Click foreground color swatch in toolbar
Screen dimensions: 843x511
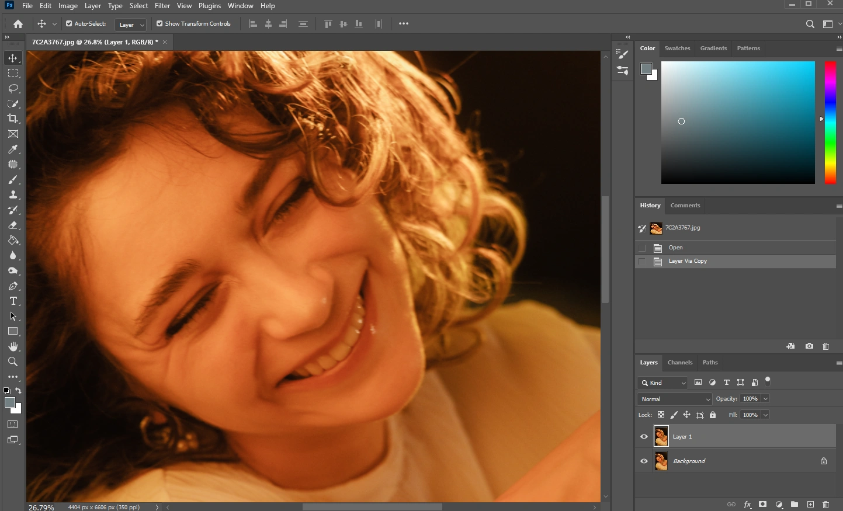[9, 403]
